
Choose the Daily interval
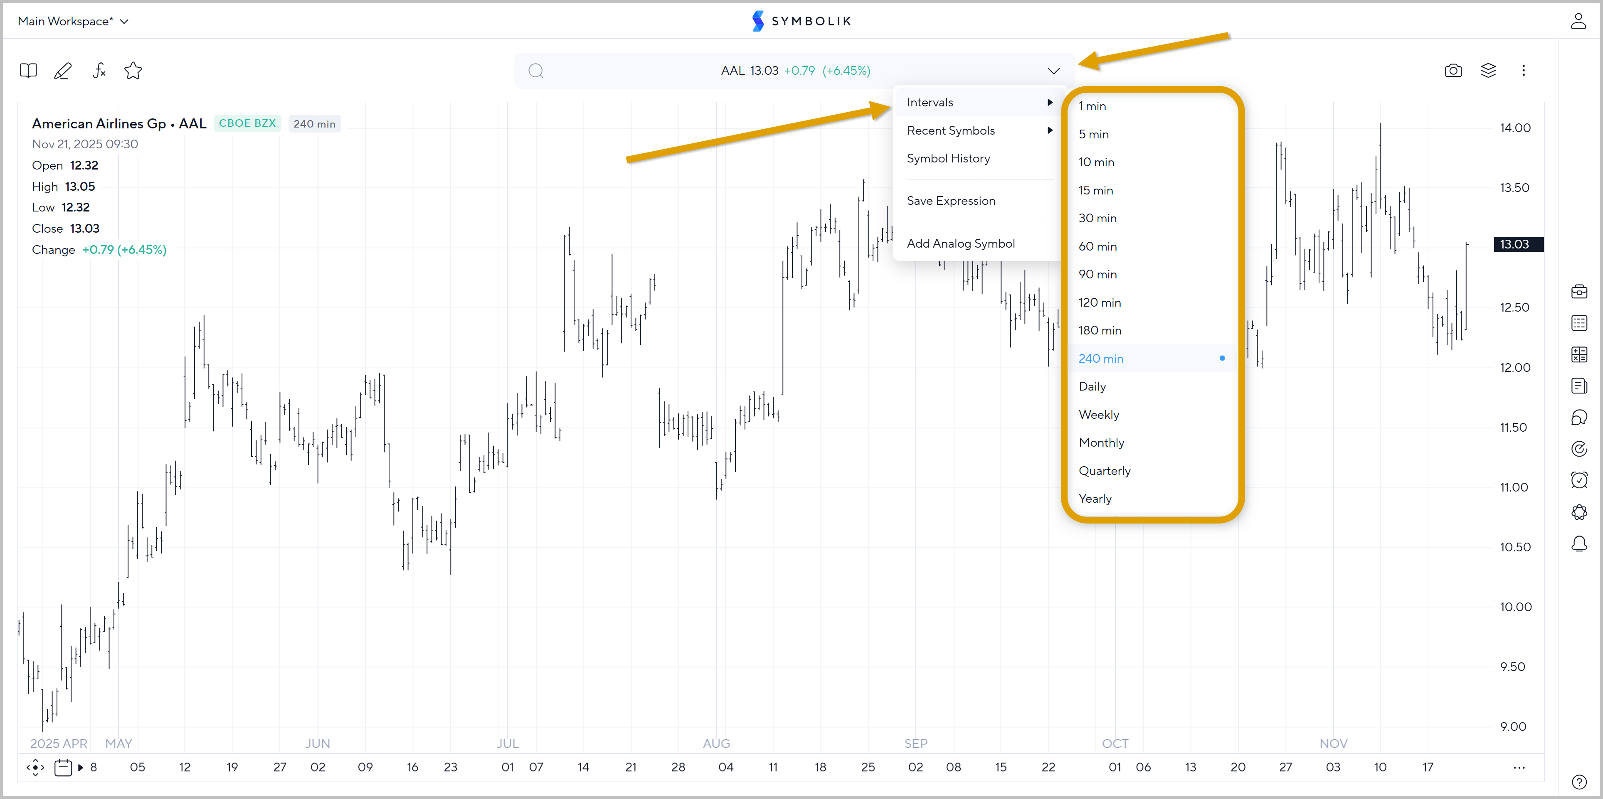click(1092, 387)
